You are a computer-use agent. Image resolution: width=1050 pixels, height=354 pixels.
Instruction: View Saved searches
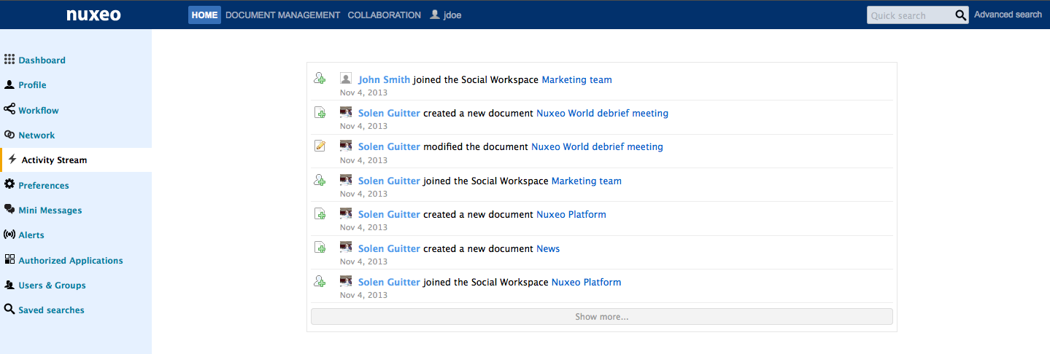pyautogui.click(x=52, y=310)
